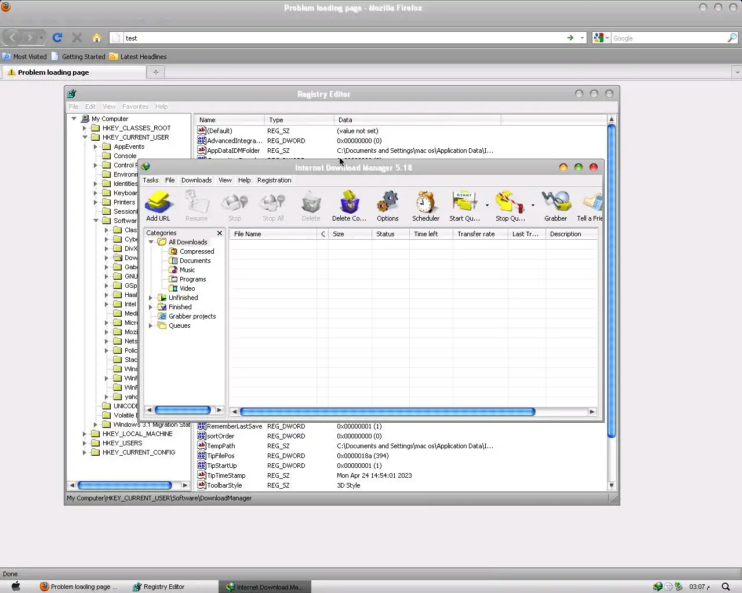
Task: Select the TipTimeStamp registry value
Action: coord(221,475)
